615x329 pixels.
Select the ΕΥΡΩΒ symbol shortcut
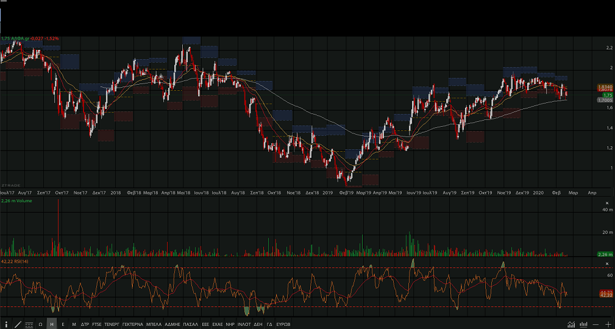tap(283, 325)
